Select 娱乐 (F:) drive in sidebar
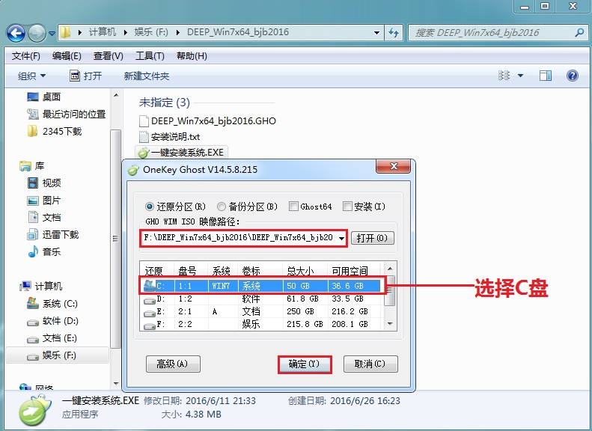592x431 pixels. point(59,355)
